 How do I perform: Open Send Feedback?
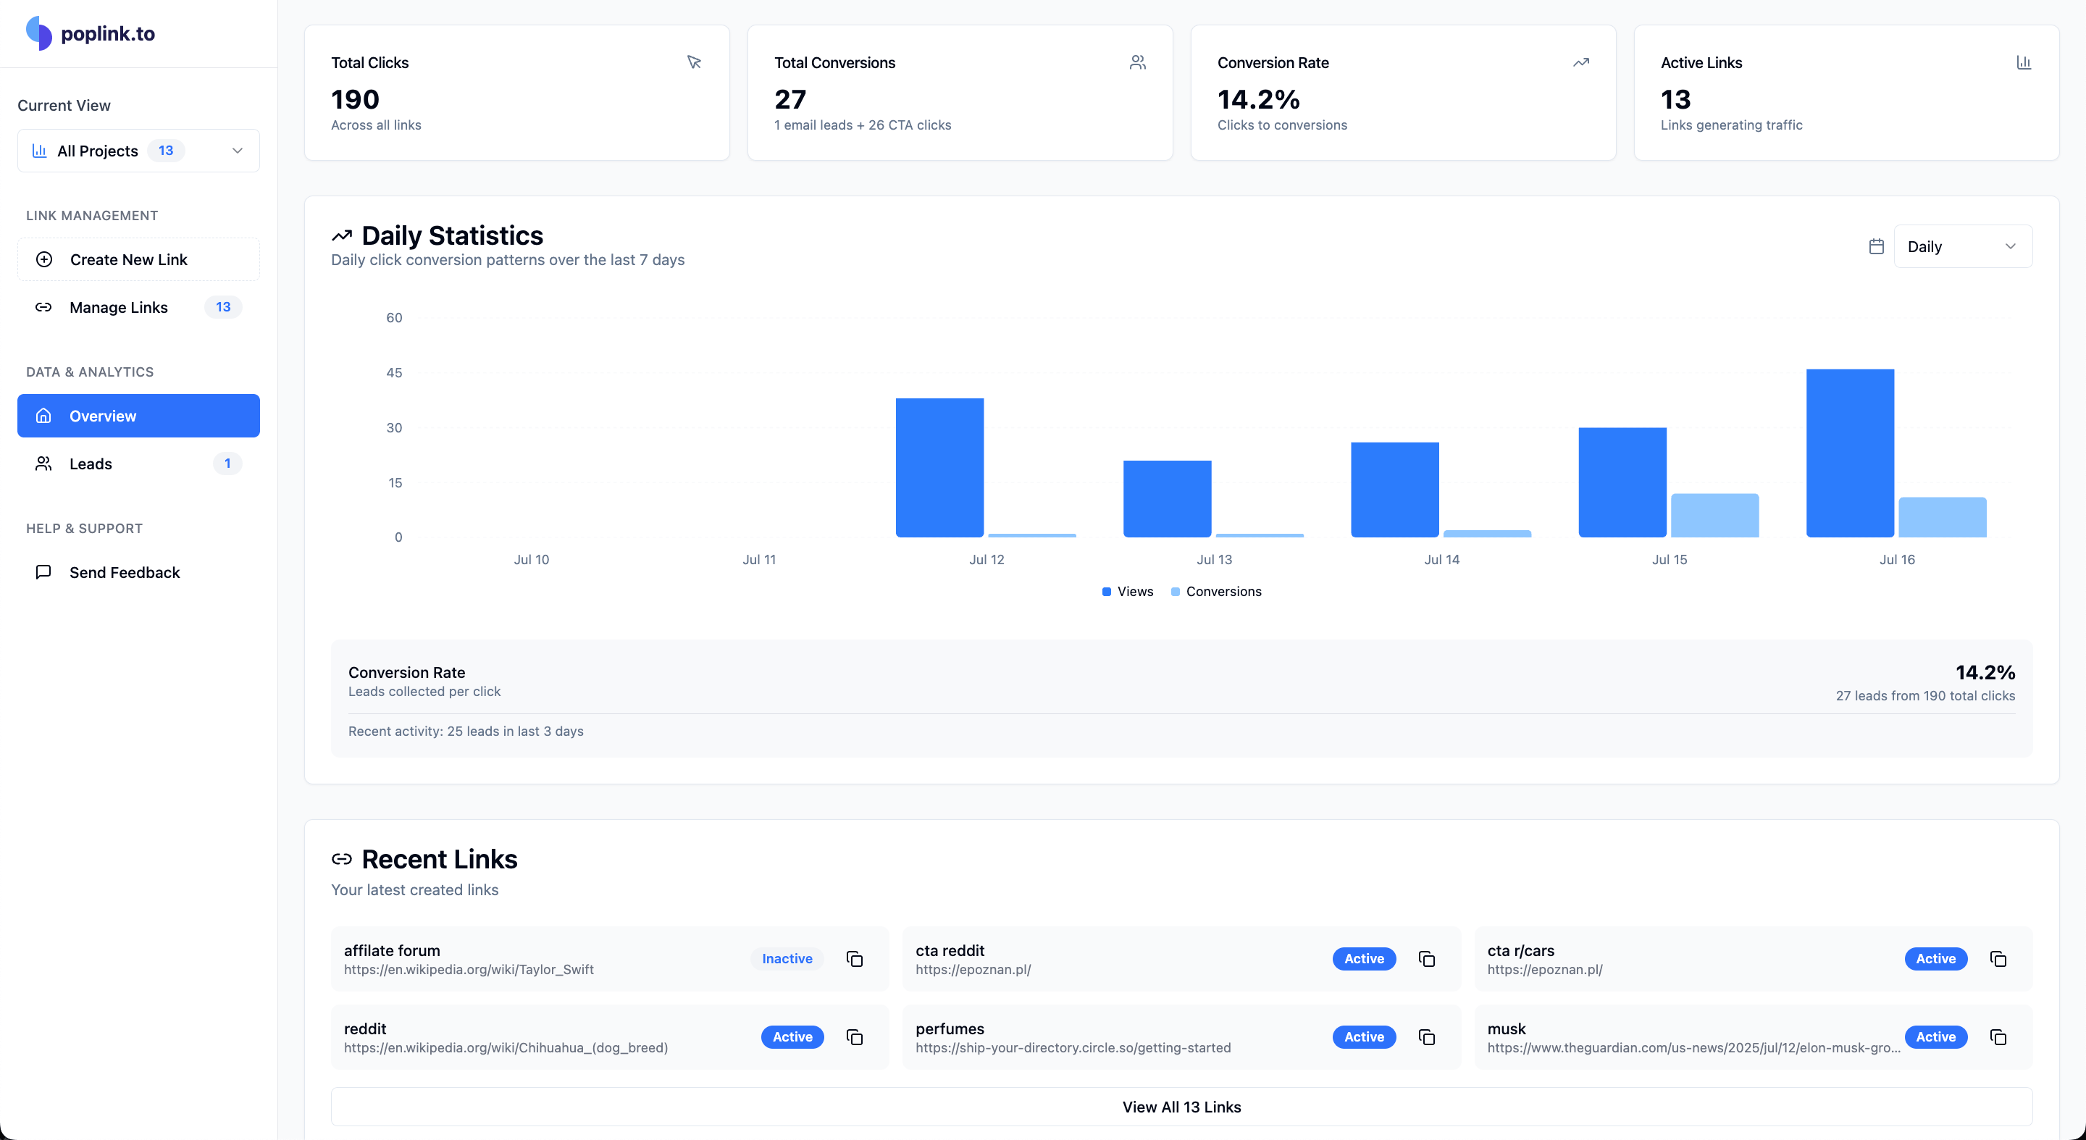point(138,571)
